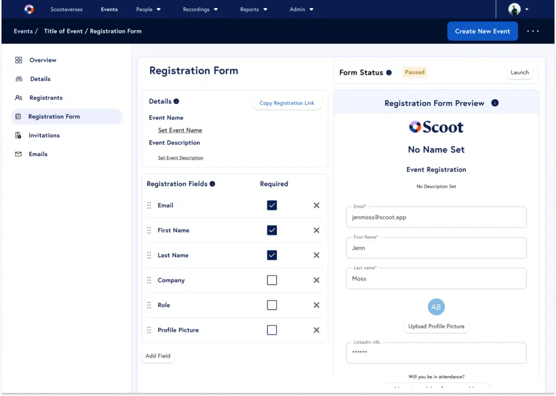The height and width of the screenshot is (396, 556).
Task: Click the First Name input in preview
Action: (436, 248)
